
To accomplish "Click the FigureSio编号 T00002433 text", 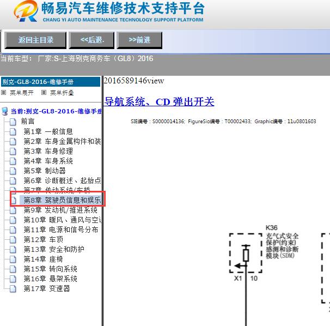I will tap(219, 122).
